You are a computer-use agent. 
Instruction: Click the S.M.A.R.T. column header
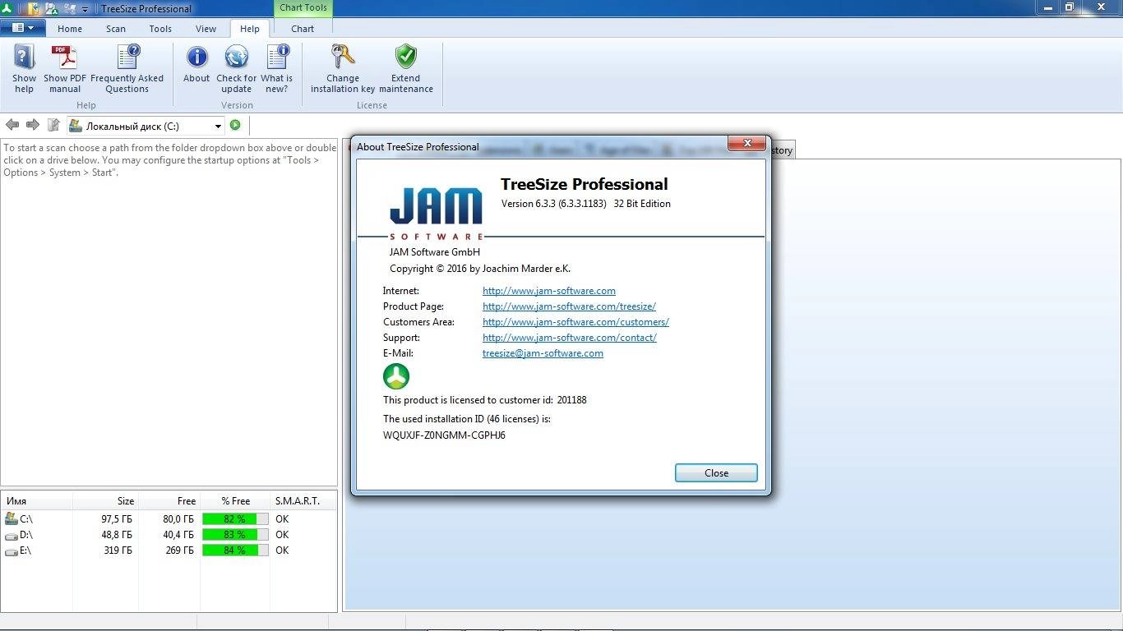[x=303, y=500]
